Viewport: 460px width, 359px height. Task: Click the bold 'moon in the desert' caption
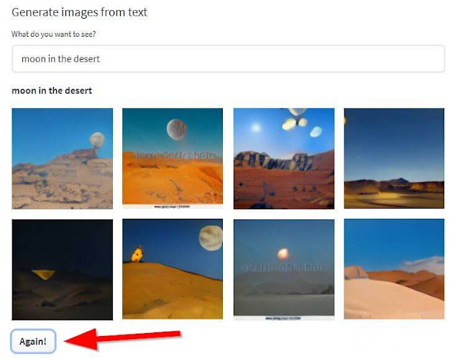coord(52,91)
